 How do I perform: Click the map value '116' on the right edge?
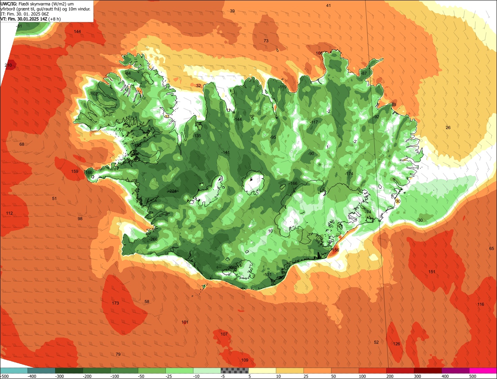click(x=481, y=304)
